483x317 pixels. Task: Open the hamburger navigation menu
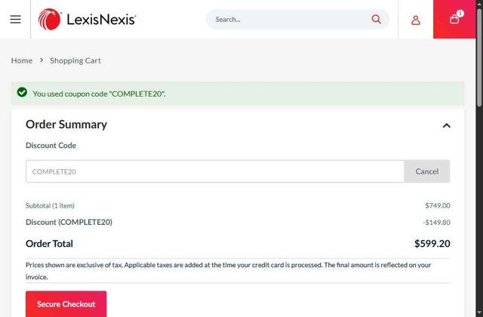tap(15, 20)
